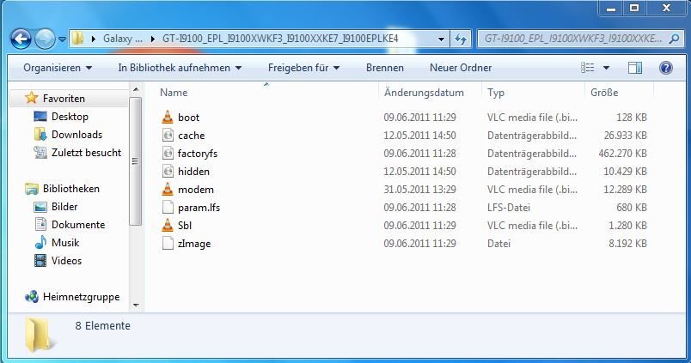Open the recent locations arrow beside Forward
Screen dimensions: 691x363
point(62,39)
